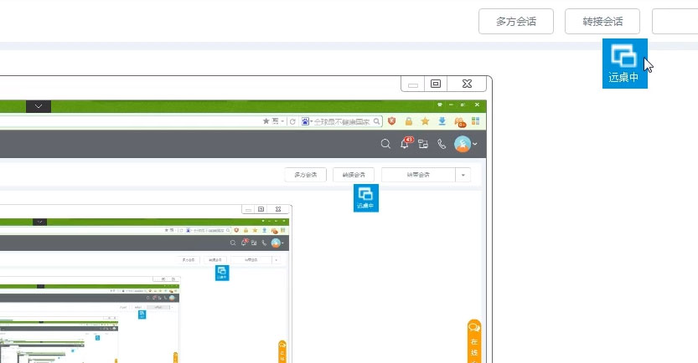Open the yellow star favorites icon in the first nested toolbar
This screenshot has width=698, height=363.
[x=425, y=120]
